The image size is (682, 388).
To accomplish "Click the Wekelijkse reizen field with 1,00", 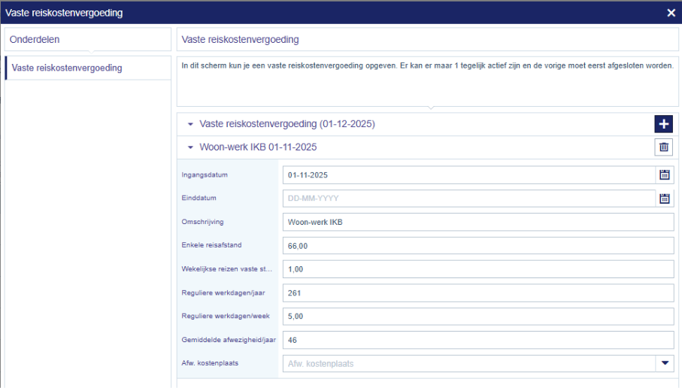I will (x=478, y=269).
